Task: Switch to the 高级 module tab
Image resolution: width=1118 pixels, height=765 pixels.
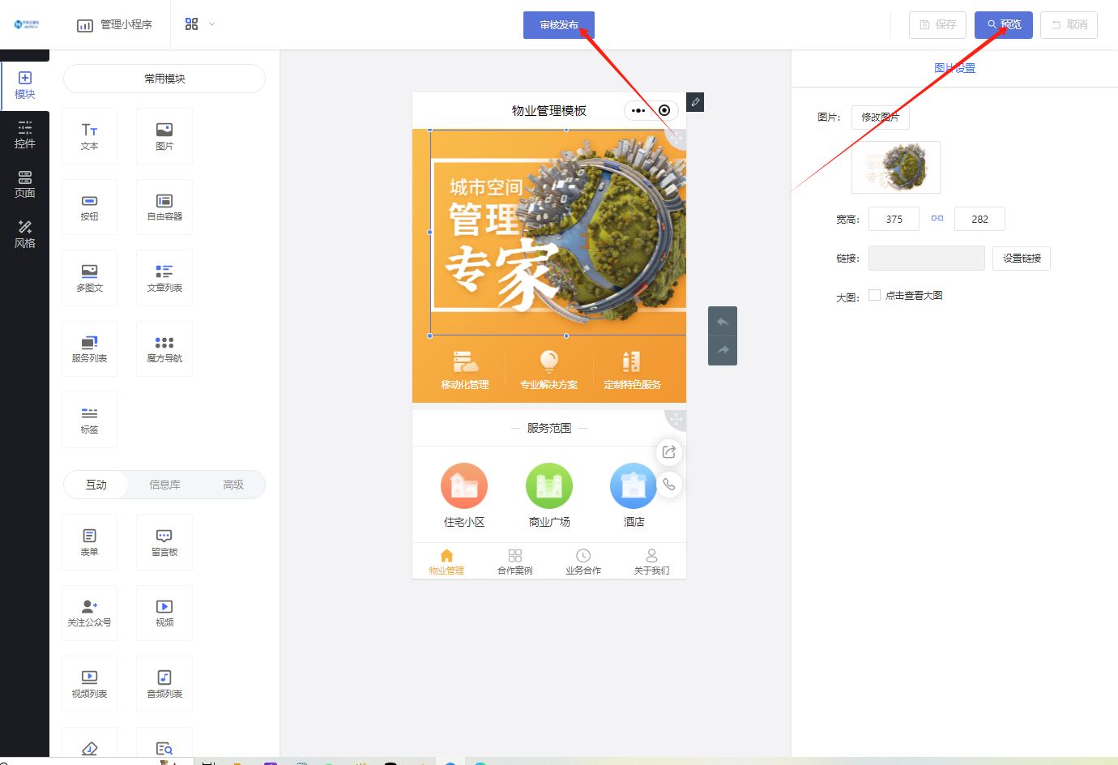Action: tap(233, 485)
